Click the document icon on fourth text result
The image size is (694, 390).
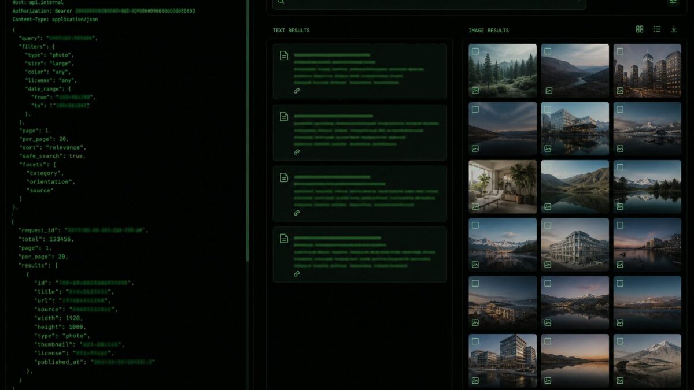[x=284, y=238]
